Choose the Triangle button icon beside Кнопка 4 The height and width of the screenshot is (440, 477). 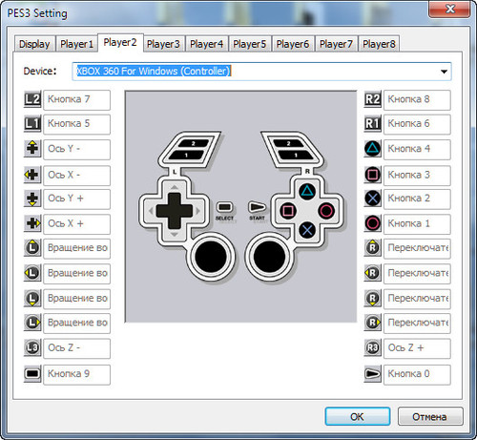coord(373,149)
